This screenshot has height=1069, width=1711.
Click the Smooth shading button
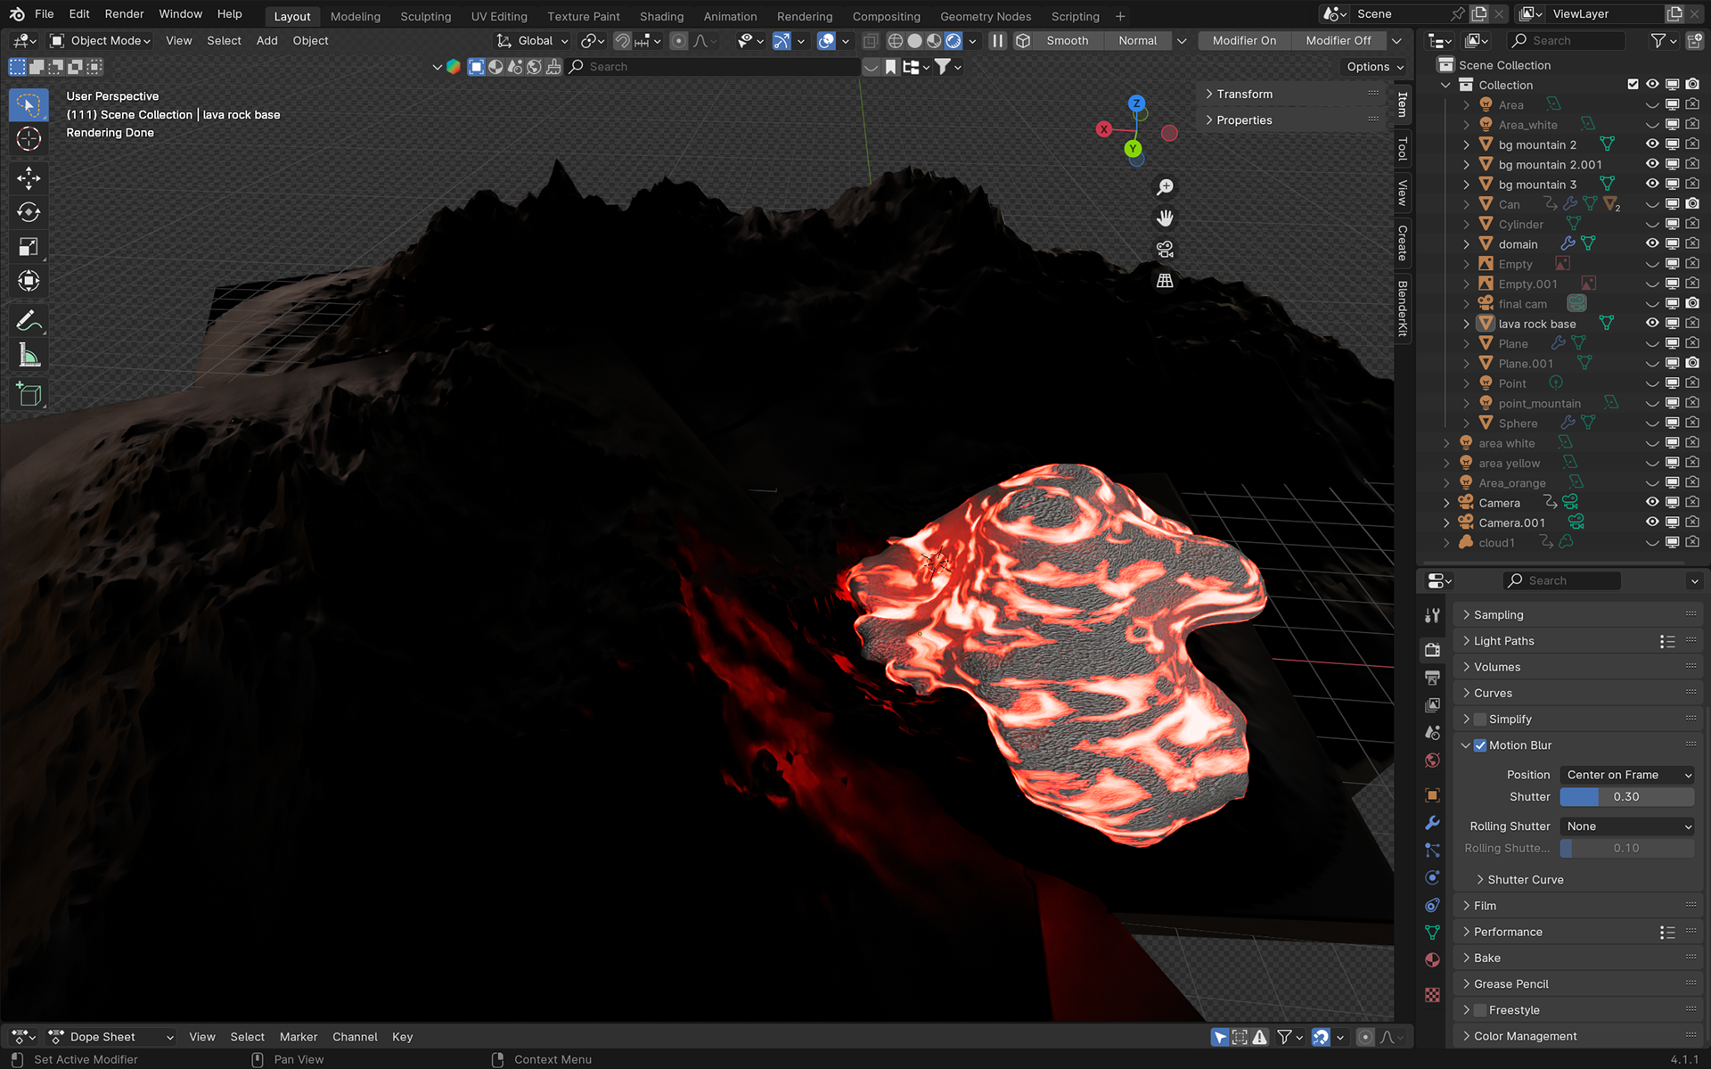[x=1067, y=41]
